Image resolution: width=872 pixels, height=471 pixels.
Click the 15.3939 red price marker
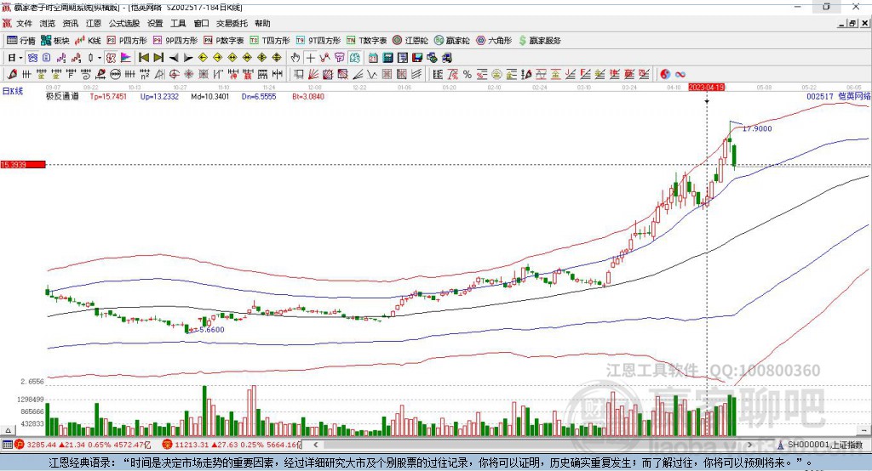click(23, 164)
